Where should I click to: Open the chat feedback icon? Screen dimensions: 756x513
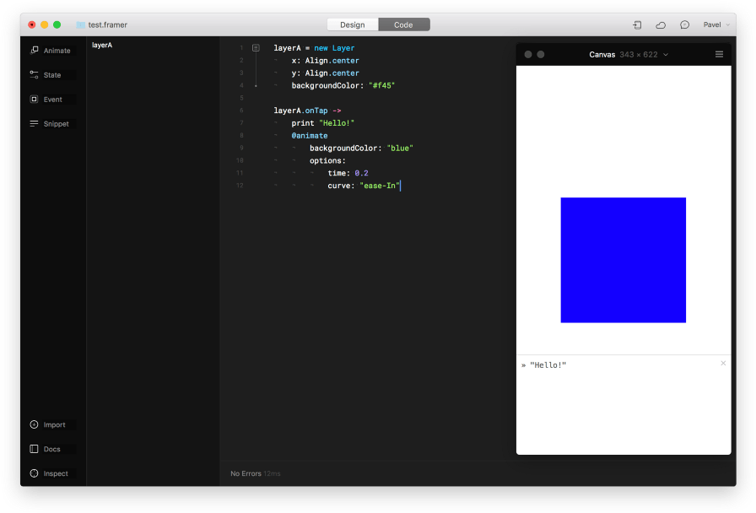tap(684, 24)
